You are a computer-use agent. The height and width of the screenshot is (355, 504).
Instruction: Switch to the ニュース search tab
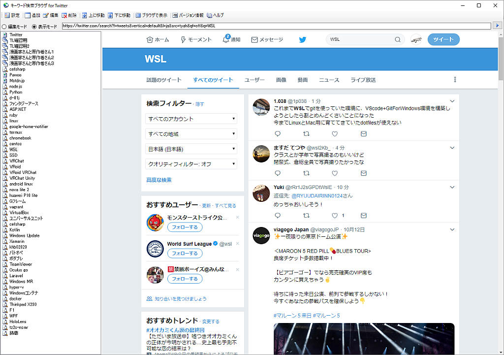(x=329, y=80)
